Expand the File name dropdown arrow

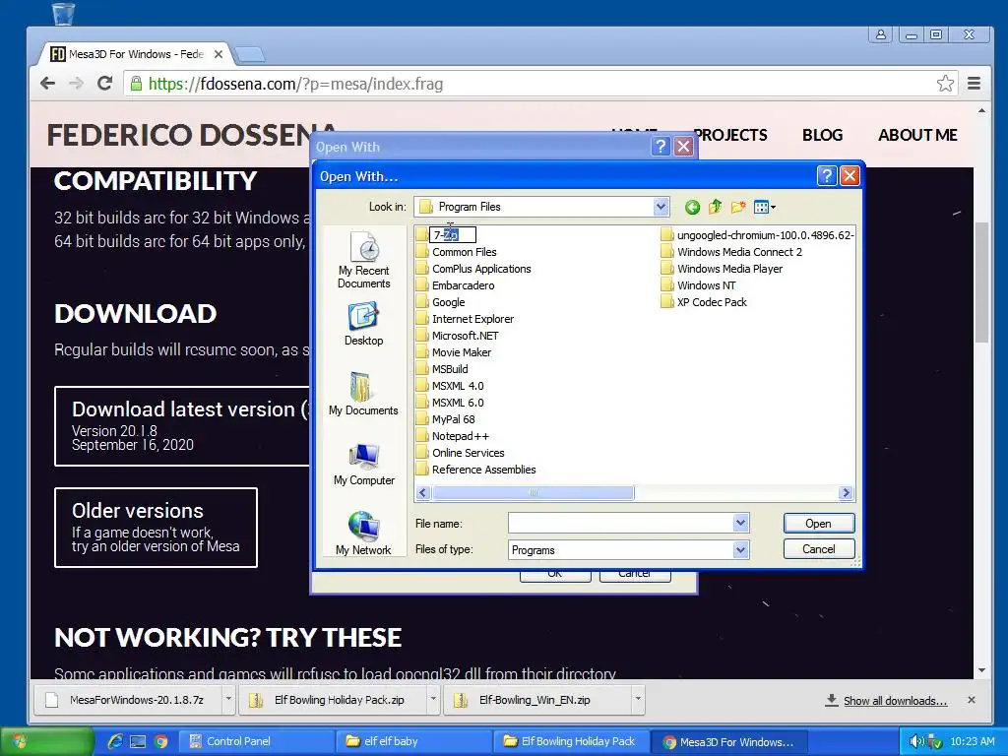tap(740, 524)
